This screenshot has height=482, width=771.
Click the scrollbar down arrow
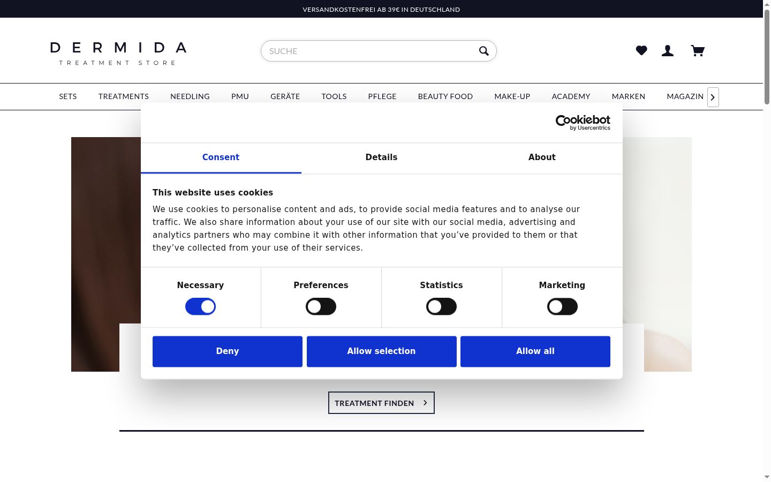[x=767, y=477]
